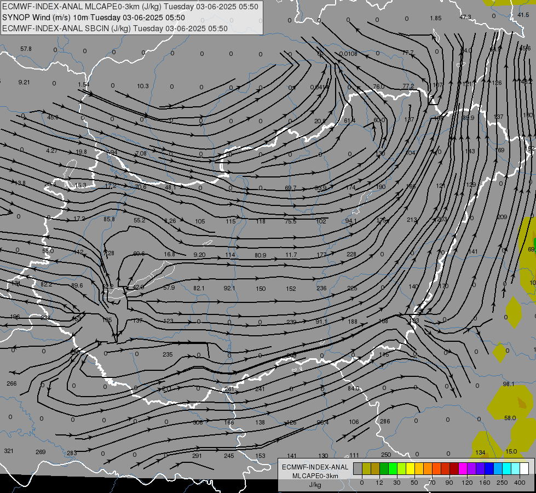Click the map value 48.1
This screenshot has width=536, height=493.
coord(170,187)
